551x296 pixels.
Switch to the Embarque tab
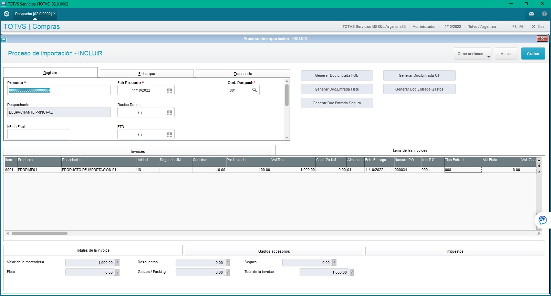[147, 74]
